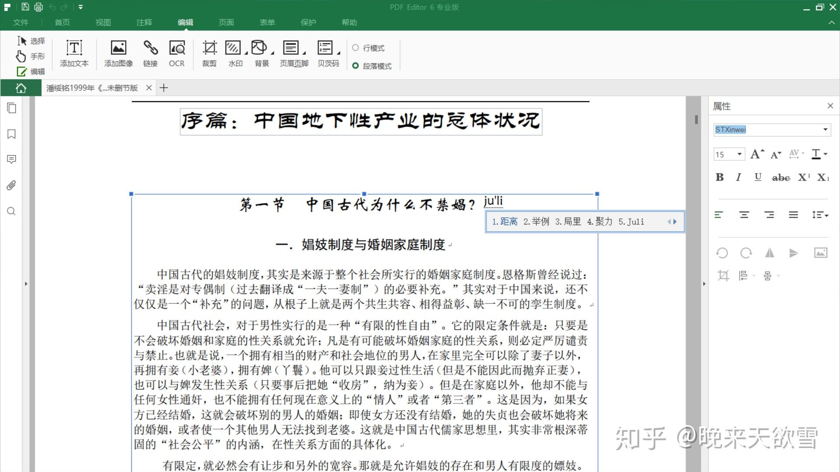Click the 添加文本 add text tool

click(x=74, y=53)
